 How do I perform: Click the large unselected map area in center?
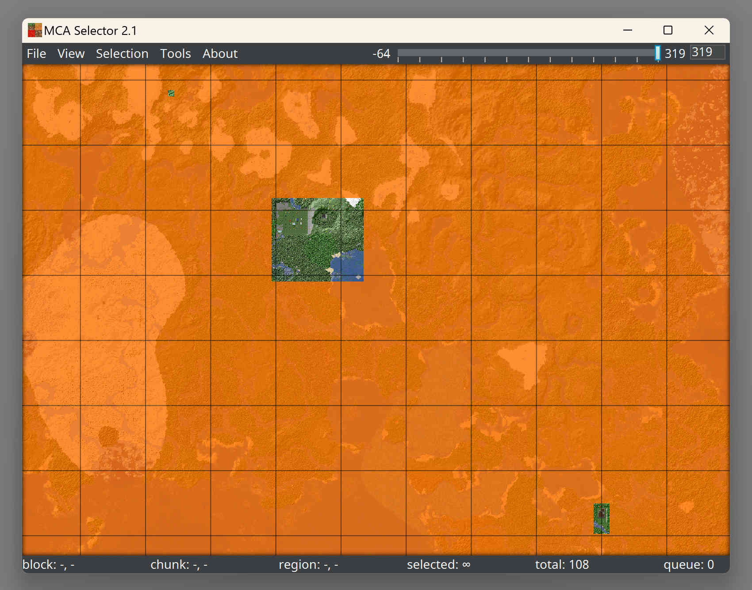[x=318, y=240]
